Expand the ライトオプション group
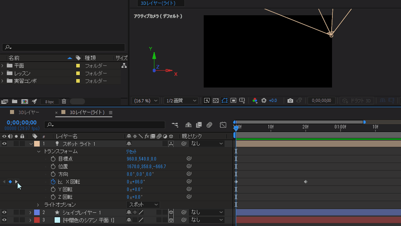The height and width of the screenshot is (226, 401). click(x=38, y=205)
